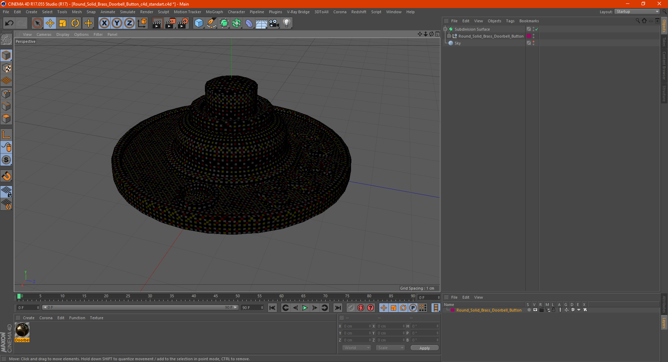Click the Object Manager search icon
This screenshot has width=668, height=362.
pyautogui.click(x=637, y=21)
